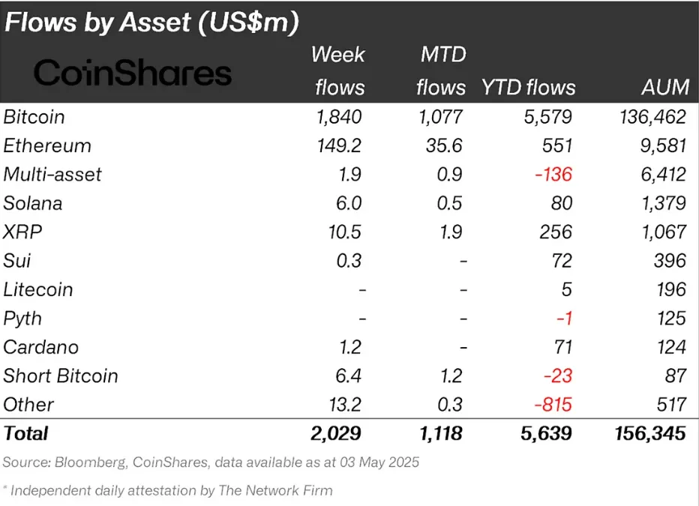This screenshot has width=699, height=506.
Task: Click the Short Bitcoin row label
Action: coord(61,376)
